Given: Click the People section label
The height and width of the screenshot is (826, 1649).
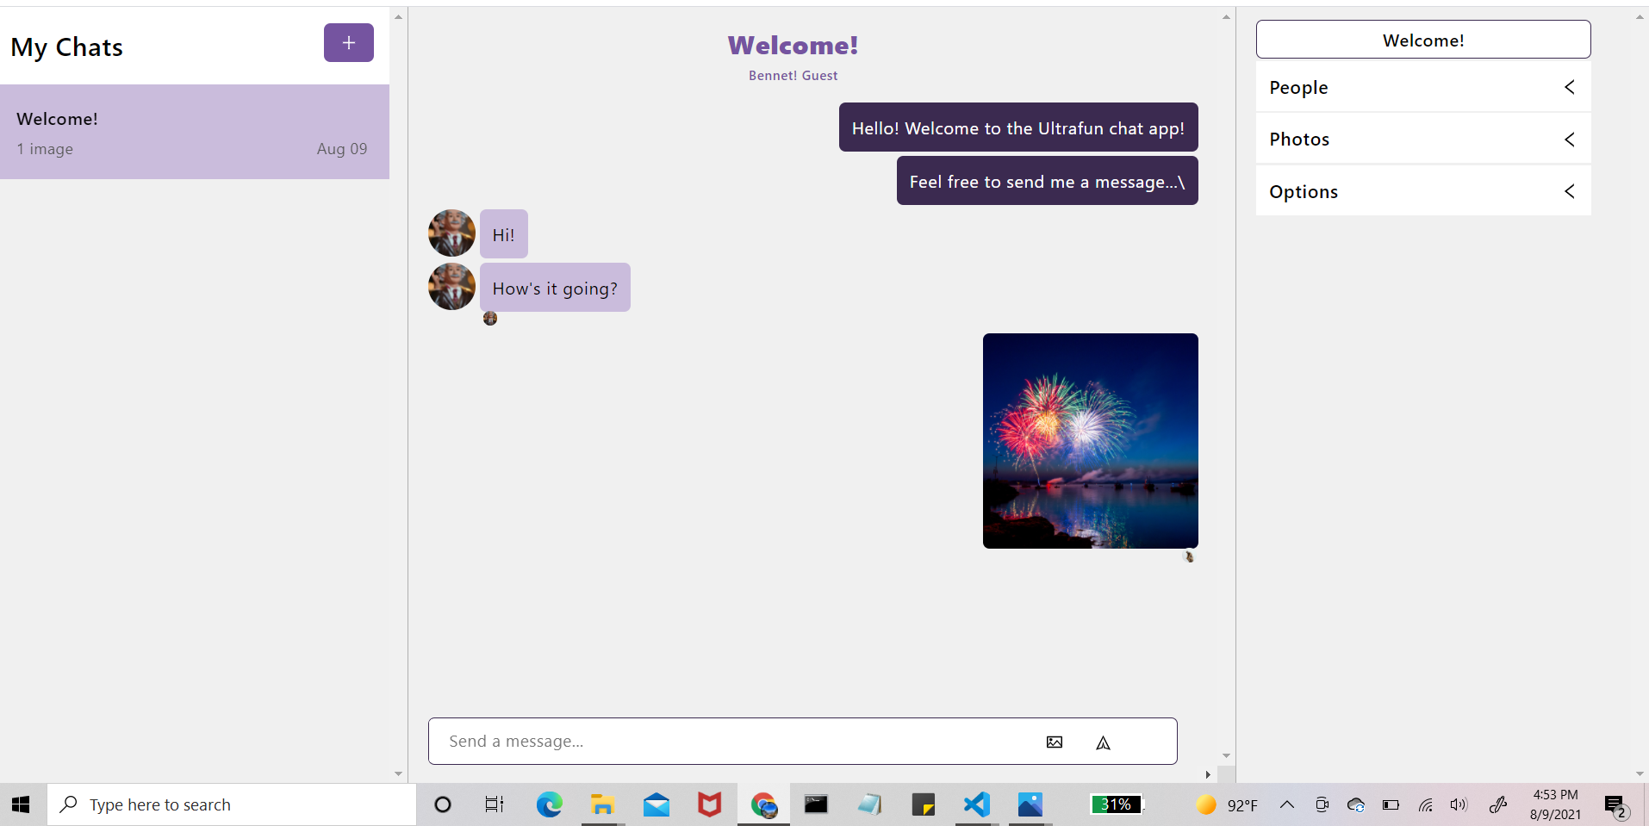Looking at the screenshot, I should 1298,87.
